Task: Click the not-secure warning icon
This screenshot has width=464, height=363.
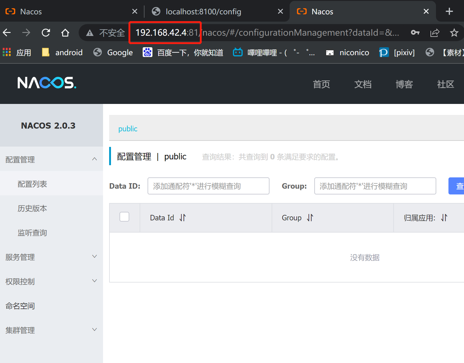Action: pos(90,33)
